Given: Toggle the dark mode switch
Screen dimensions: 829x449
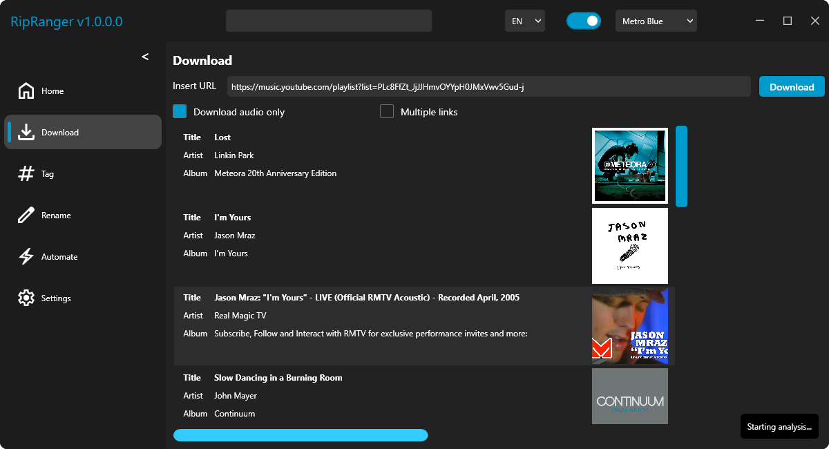Looking at the screenshot, I should [x=584, y=21].
